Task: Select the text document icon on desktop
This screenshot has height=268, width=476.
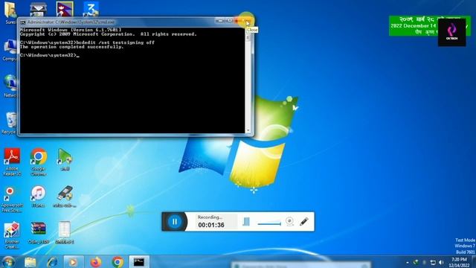Action: 65,232
